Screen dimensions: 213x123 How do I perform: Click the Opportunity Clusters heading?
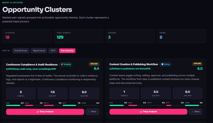(x=37, y=10)
